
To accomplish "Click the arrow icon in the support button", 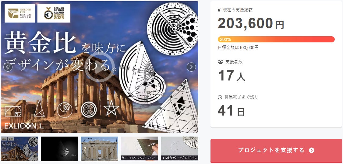I will click(x=312, y=150).
